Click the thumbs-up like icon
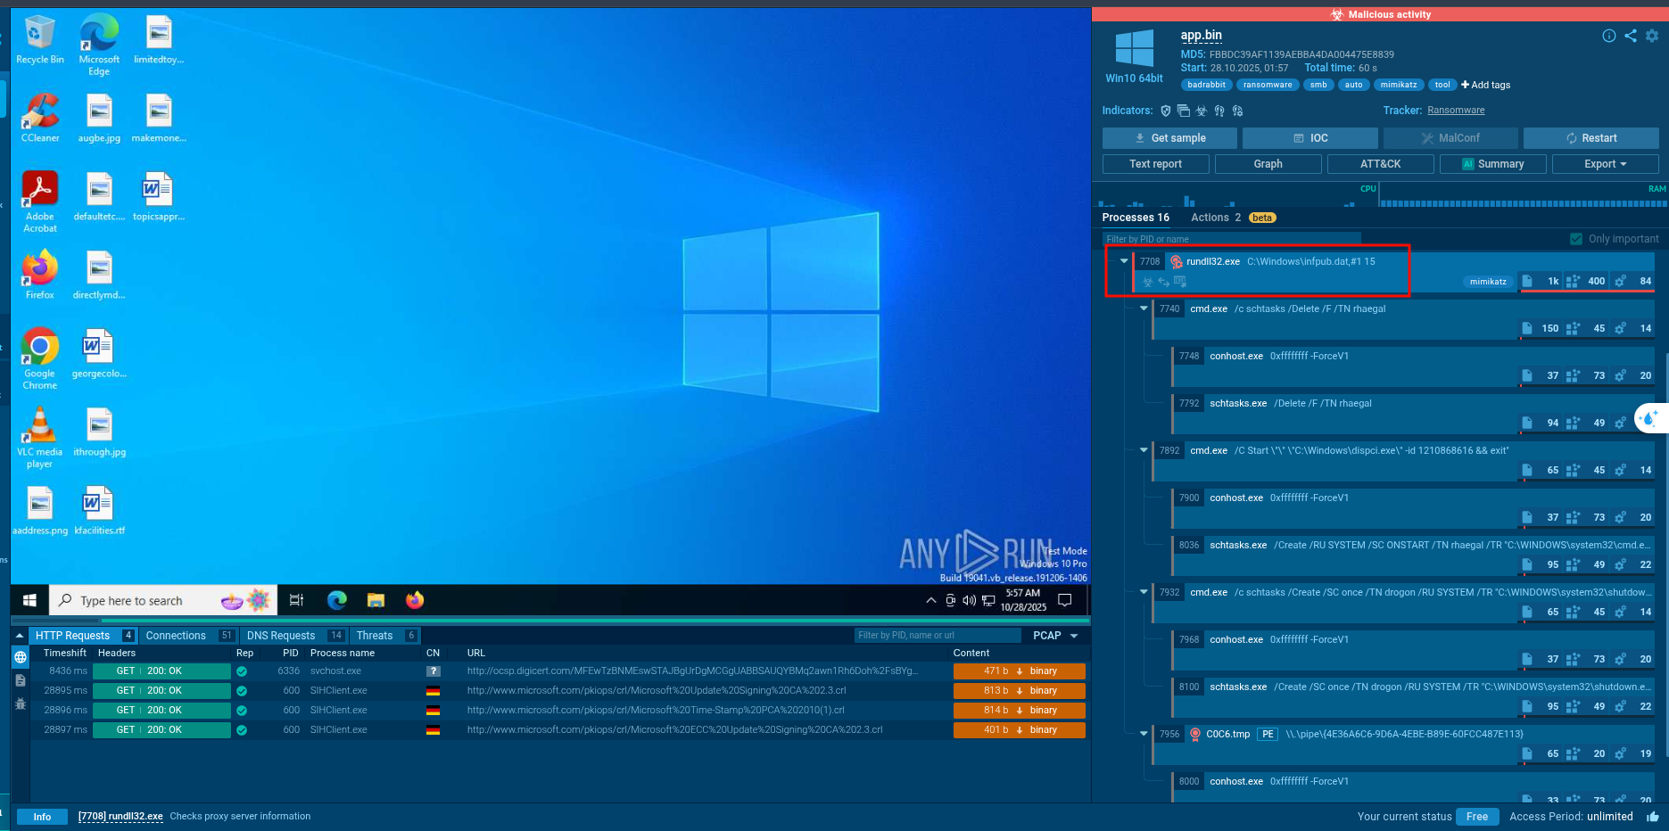The image size is (1669, 831). coord(1653,817)
